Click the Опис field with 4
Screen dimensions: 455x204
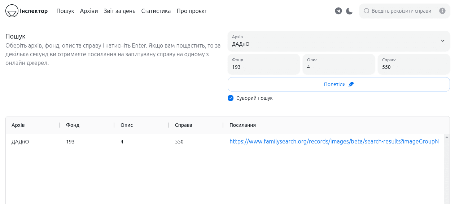[339, 64]
